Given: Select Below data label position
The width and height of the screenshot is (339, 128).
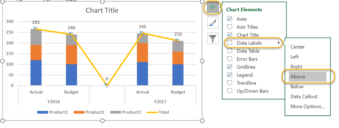Looking at the screenshot, I should (x=297, y=87).
